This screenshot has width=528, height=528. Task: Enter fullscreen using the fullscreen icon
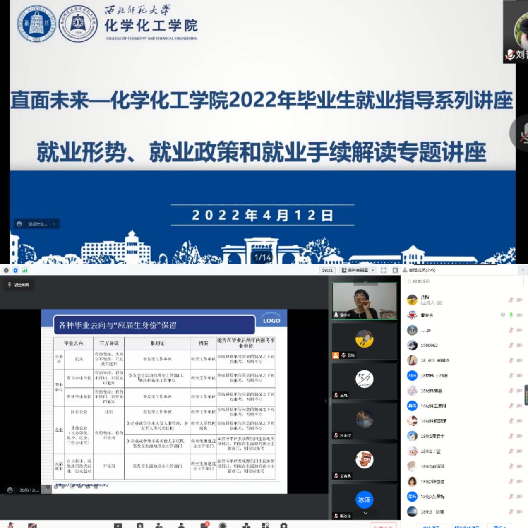click(x=384, y=270)
